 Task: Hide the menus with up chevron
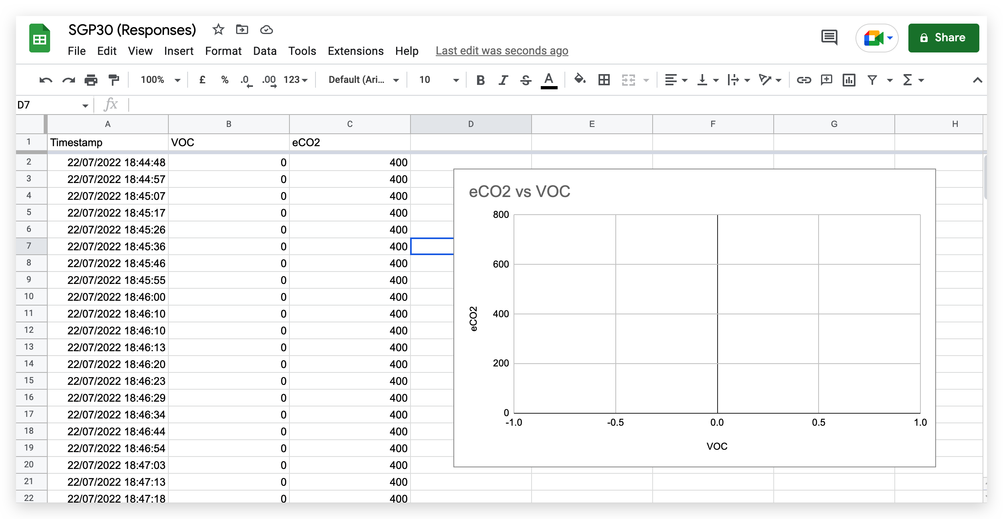(977, 80)
